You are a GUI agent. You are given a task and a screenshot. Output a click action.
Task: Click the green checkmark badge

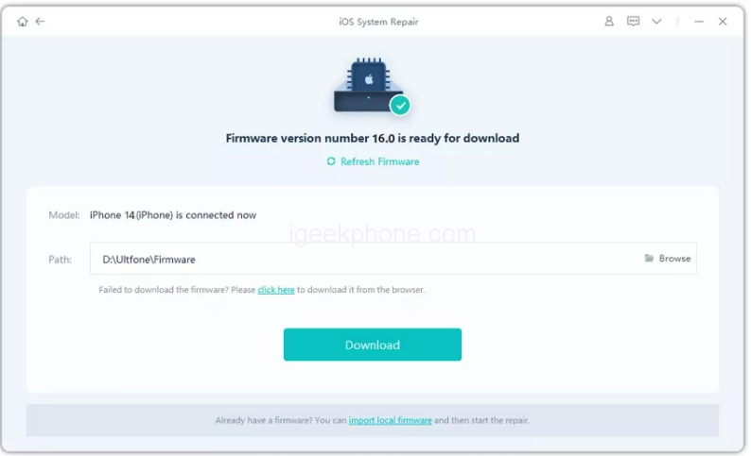tap(400, 105)
